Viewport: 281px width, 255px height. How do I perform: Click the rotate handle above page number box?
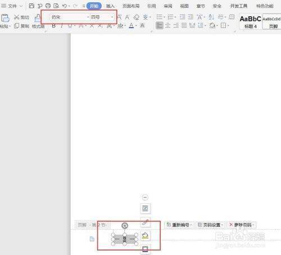click(x=125, y=226)
